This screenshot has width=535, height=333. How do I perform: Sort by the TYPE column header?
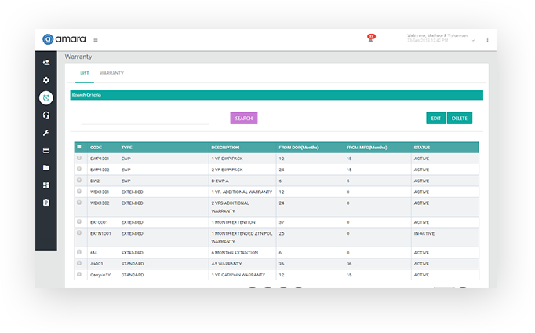(x=126, y=148)
